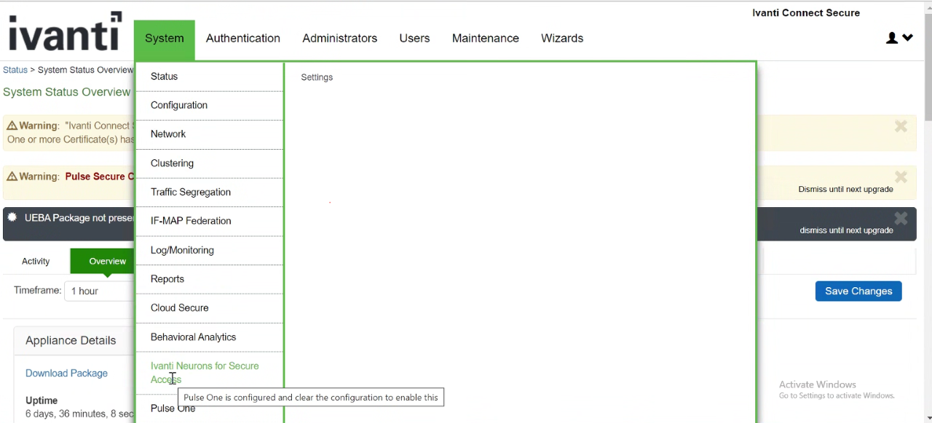Click Dismiss until next upgrade
The height and width of the screenshot is (423, 932).
(x=845, y=189)
